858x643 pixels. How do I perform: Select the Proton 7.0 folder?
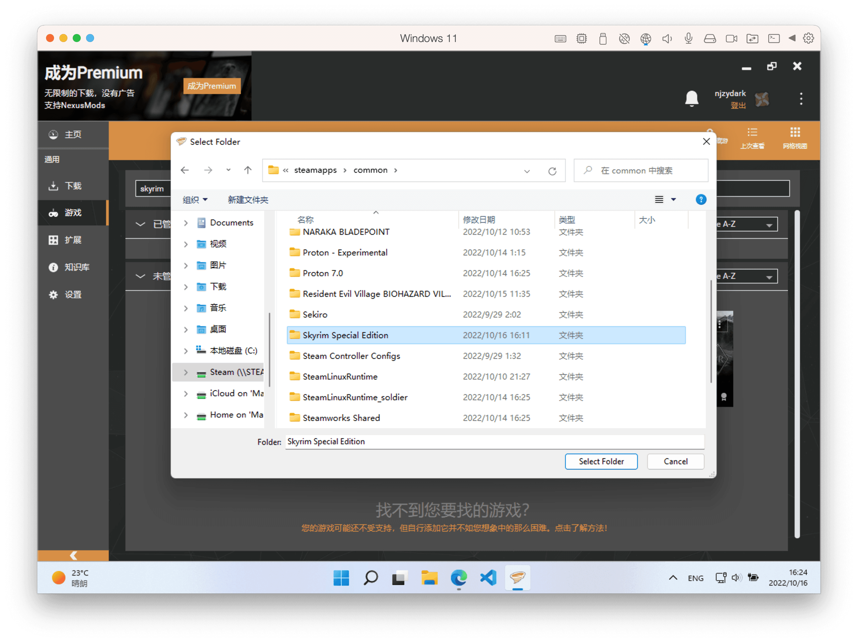coord(486,273)
